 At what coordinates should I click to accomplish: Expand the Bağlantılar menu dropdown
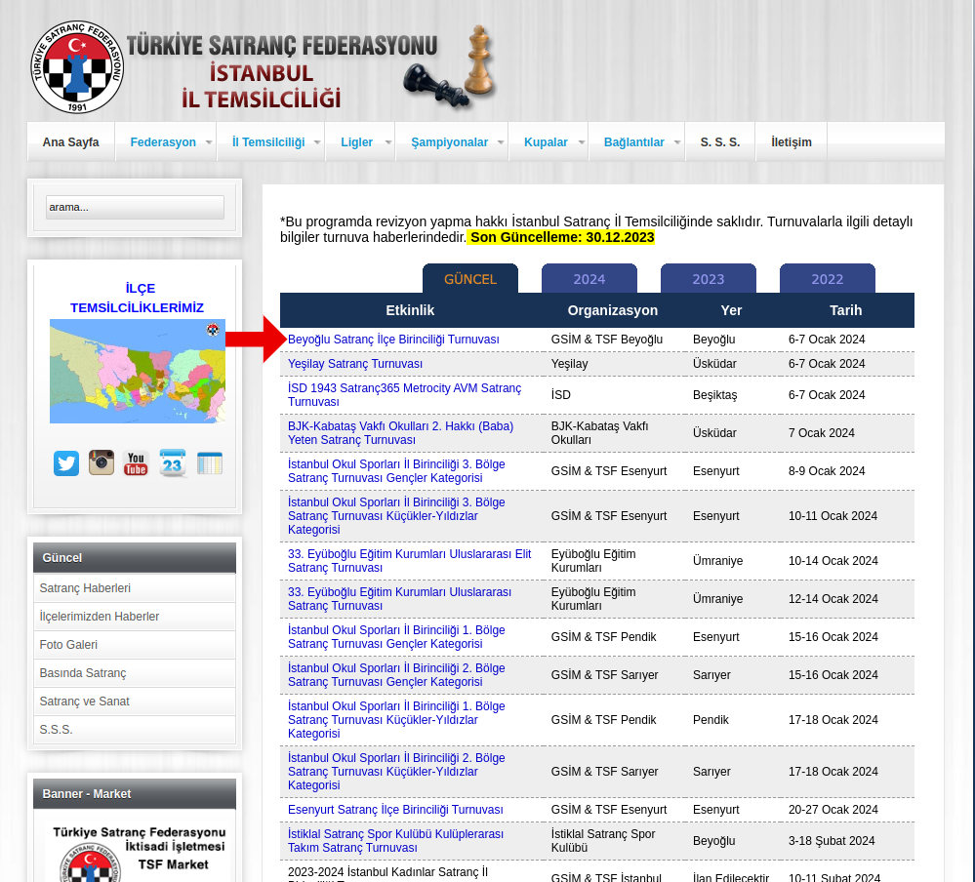pyautogui.click(x=636, y=142)
